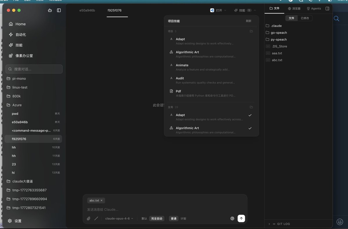Screen dimensions: 348x229
Task: Select 完全自动 permission mode
Action: point(157,219)
